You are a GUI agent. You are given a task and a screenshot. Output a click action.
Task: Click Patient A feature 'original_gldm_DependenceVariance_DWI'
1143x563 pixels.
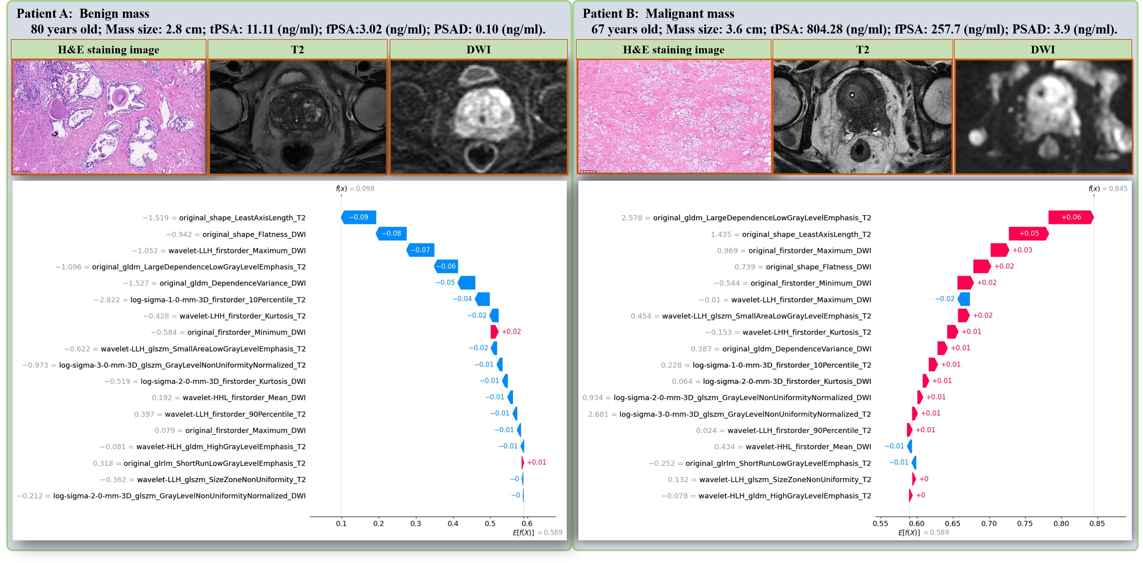coord(233,283)
